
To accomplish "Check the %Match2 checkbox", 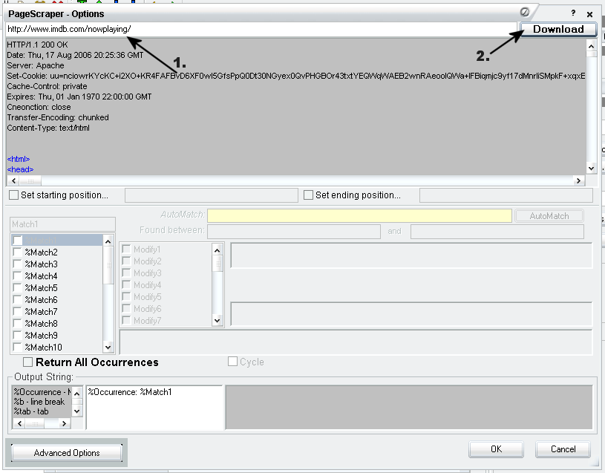I will 17,252.
